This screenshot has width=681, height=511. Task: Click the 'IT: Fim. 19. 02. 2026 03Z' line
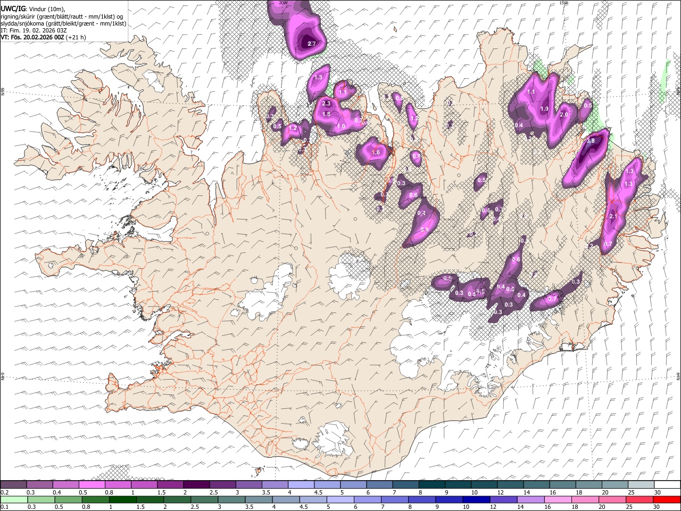click(34, 30)
